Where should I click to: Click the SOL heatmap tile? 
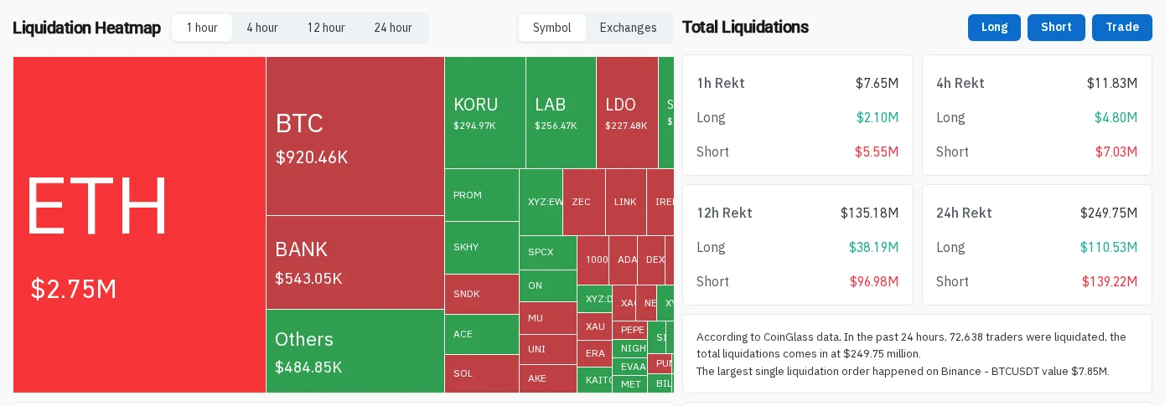click(482, 373)
